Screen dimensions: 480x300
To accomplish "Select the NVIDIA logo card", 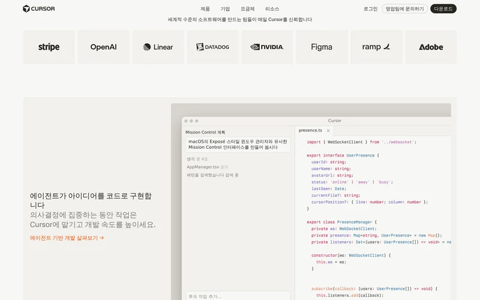I will pyautogui.click(x=267, y=47).
